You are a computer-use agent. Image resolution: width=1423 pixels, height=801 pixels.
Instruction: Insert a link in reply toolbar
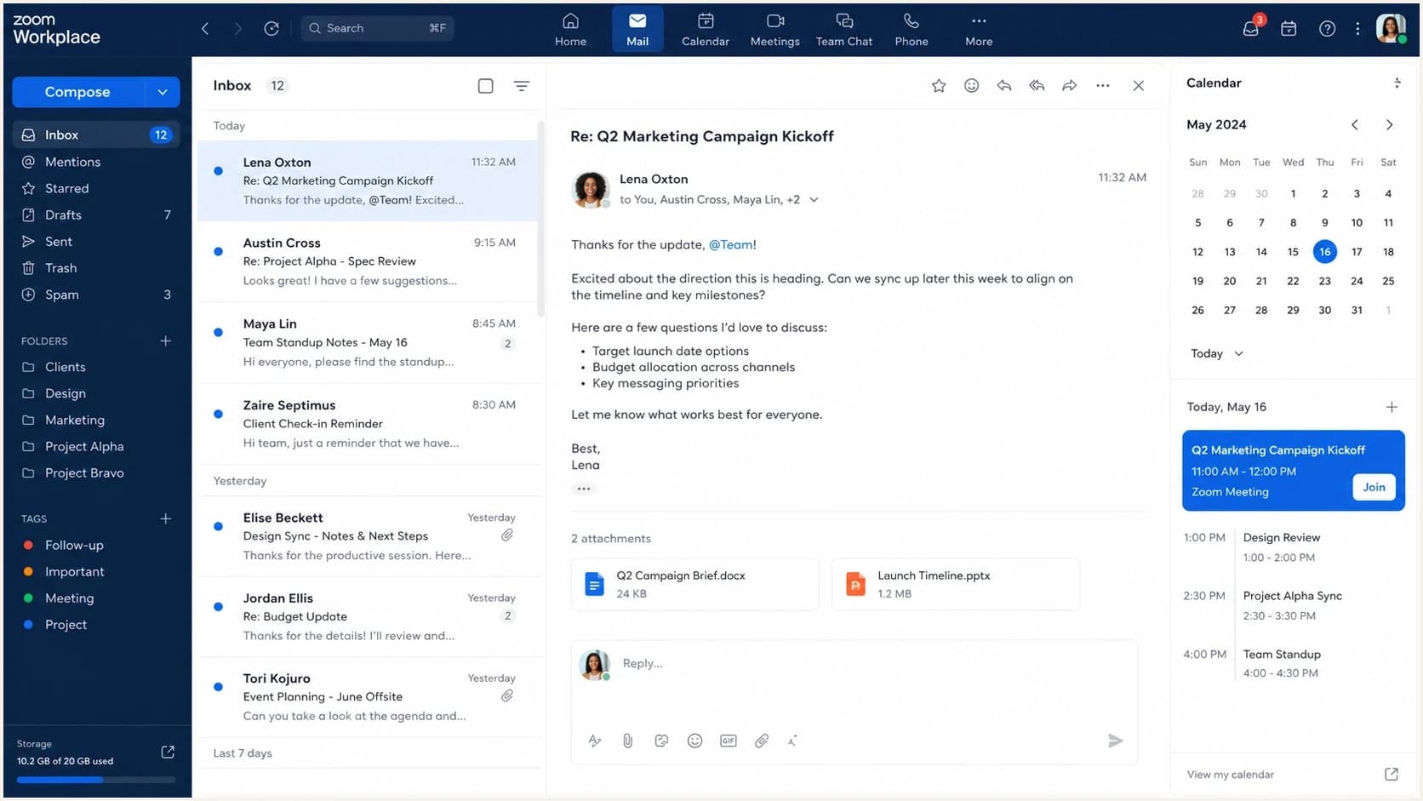pyautogui.click(x=762, y=741)
